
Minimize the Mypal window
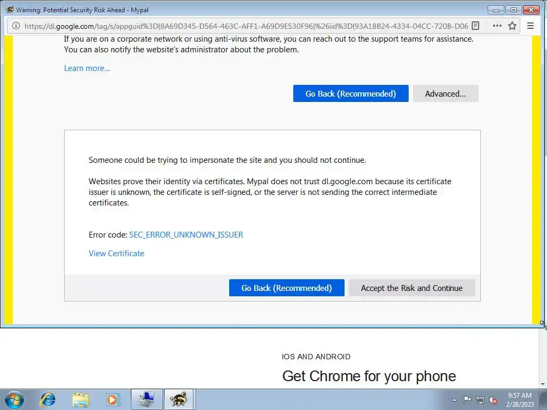[x=496, y=10]
